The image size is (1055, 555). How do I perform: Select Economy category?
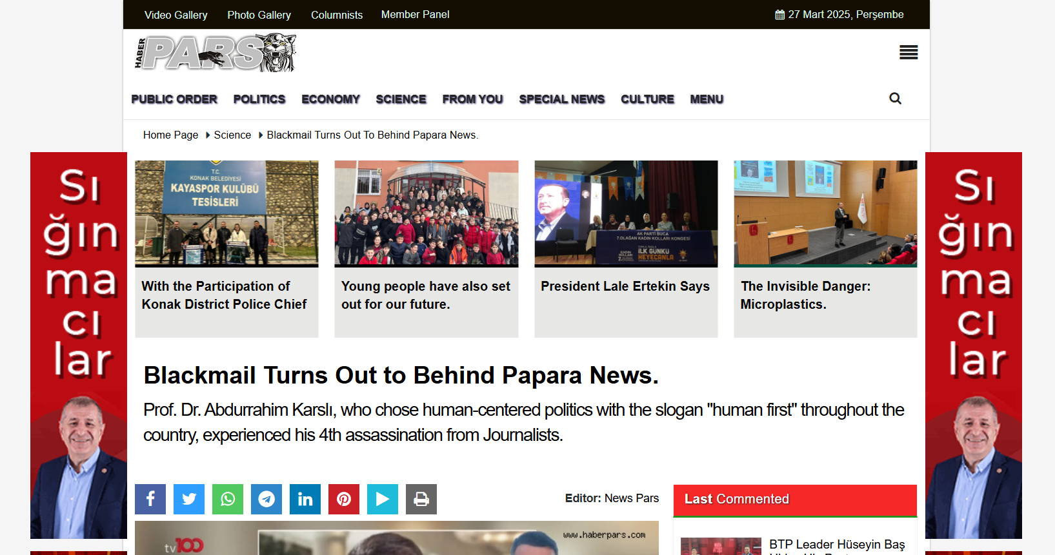[x=330, y=99]
